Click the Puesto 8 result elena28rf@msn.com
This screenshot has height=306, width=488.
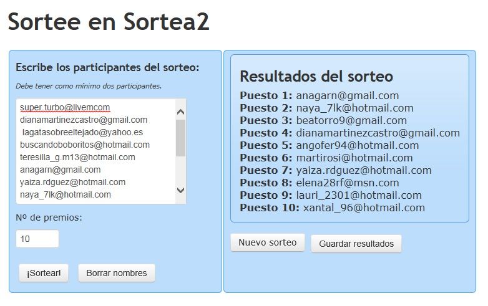point(348,183)
